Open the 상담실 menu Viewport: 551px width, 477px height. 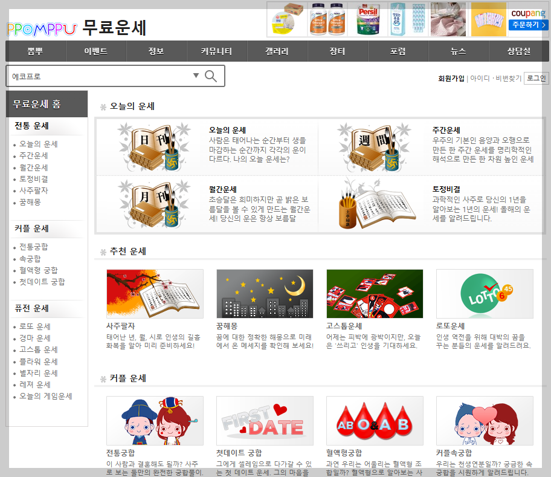pyautogui.click(x=518, y=51)
